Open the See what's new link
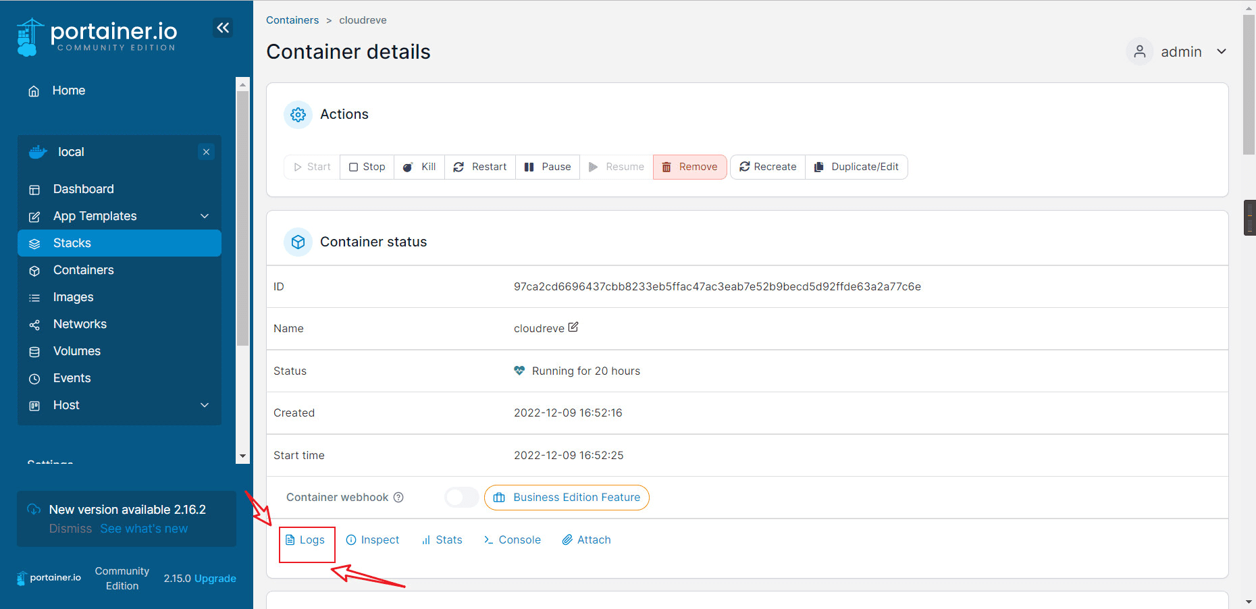 (x=144, y=529)
